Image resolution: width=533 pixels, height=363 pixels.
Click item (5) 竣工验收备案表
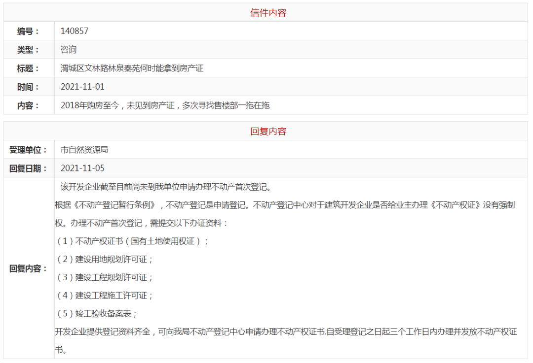coord(97,313)
